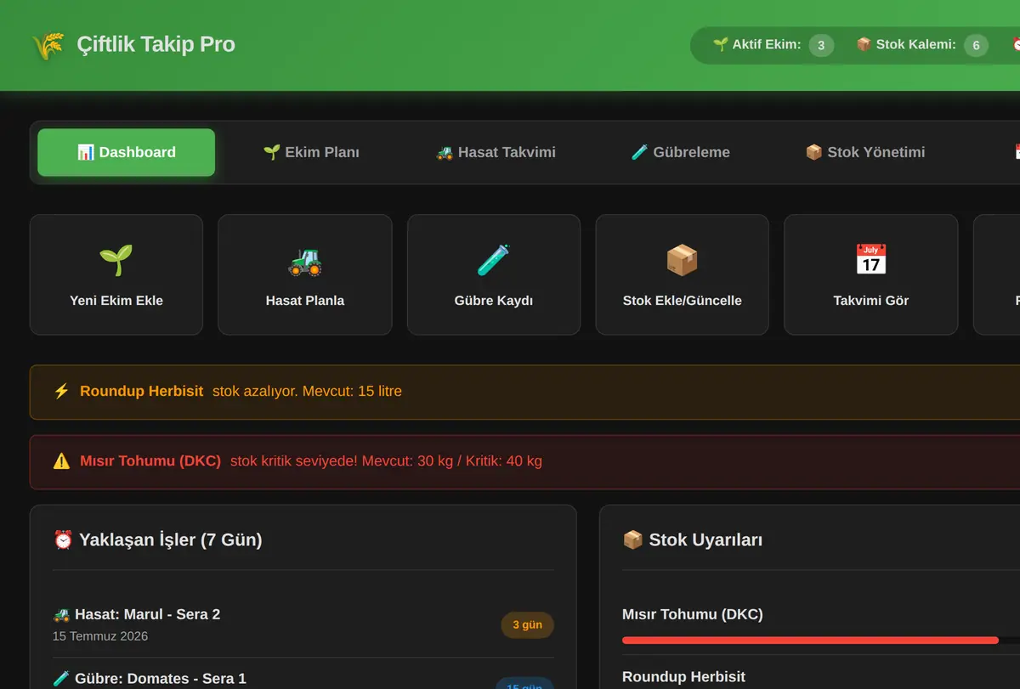The height and width of the screenshot is (689, 1020).
Task: Click the tractor icon on Hasat Planla card
Action: pos(305,260)
